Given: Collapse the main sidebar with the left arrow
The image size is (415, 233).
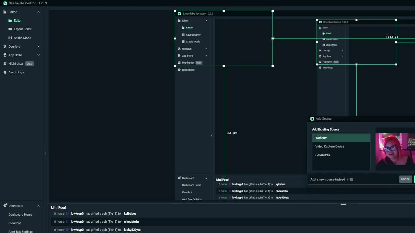Looking at the screenshot, I should click(x=45, y=153).
